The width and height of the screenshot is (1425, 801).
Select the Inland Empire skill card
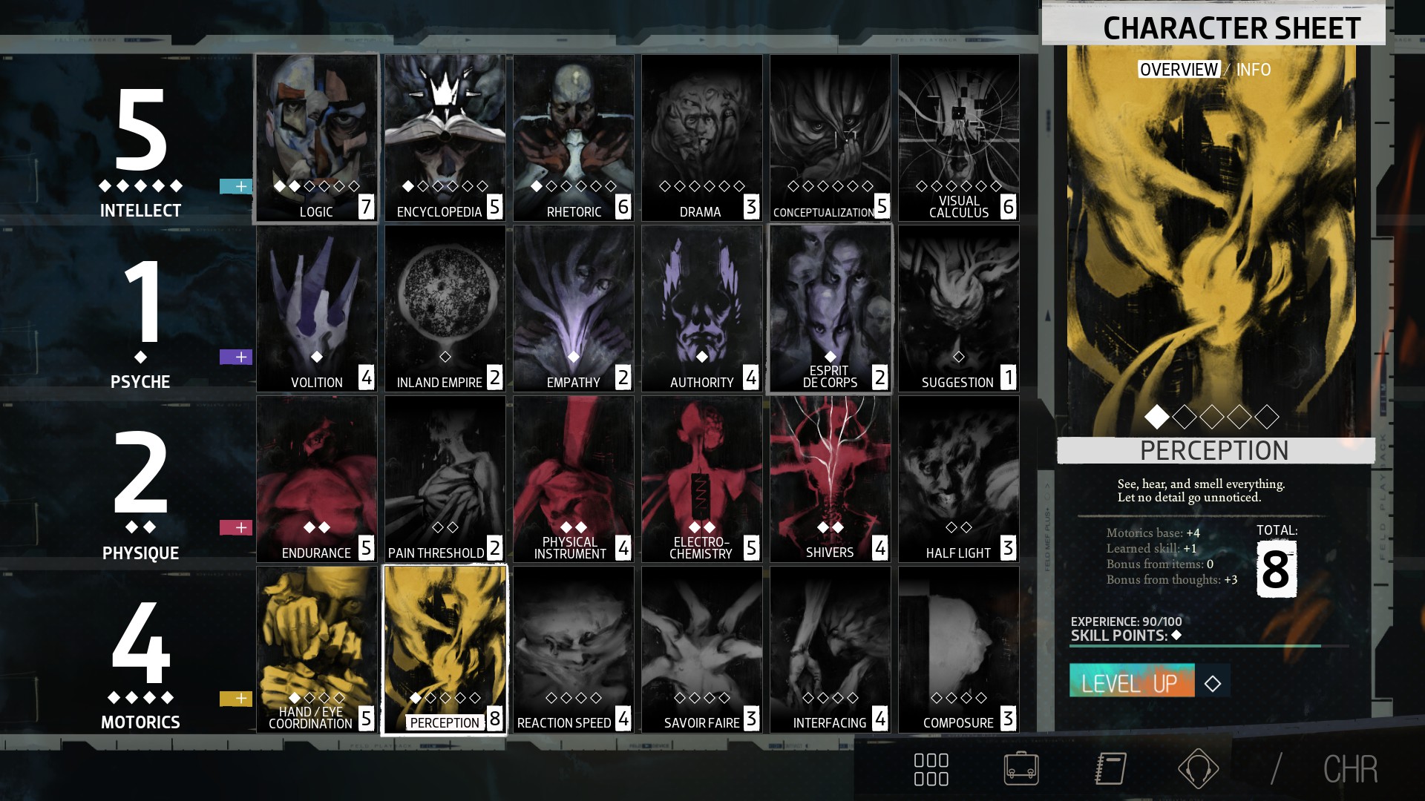[x=445, y=309]
